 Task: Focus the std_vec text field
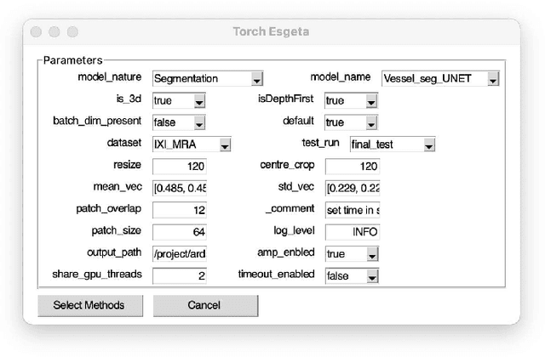point(352,189)
